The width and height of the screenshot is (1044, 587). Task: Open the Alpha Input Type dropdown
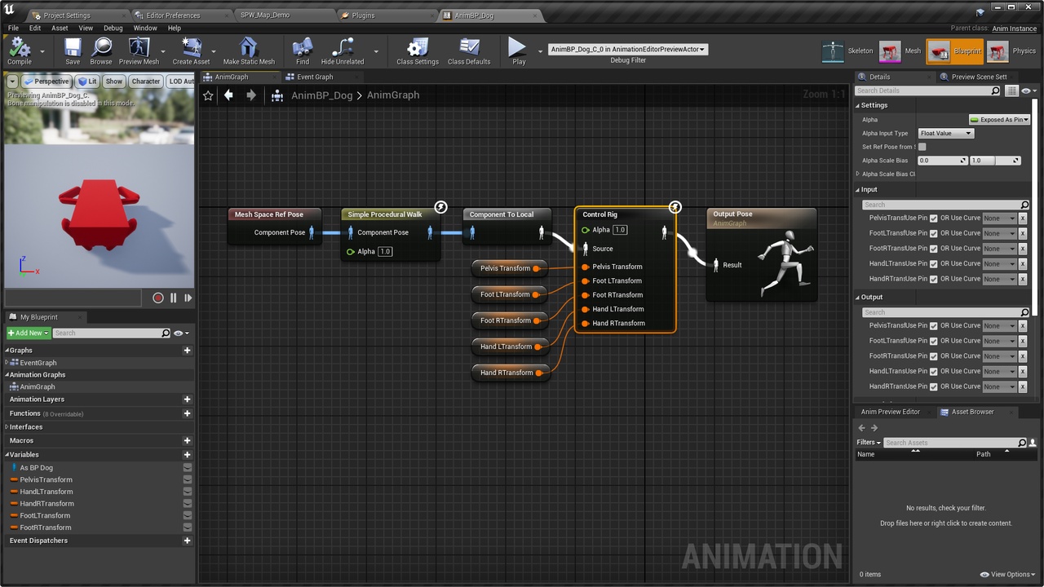coord(944,133)
